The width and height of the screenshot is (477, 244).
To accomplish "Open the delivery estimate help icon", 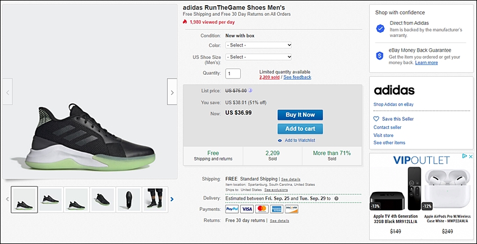I will coord(336,199).
